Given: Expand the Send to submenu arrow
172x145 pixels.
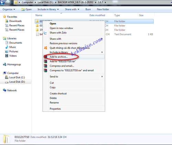Looking at the screenshot, I should [102, 76].
